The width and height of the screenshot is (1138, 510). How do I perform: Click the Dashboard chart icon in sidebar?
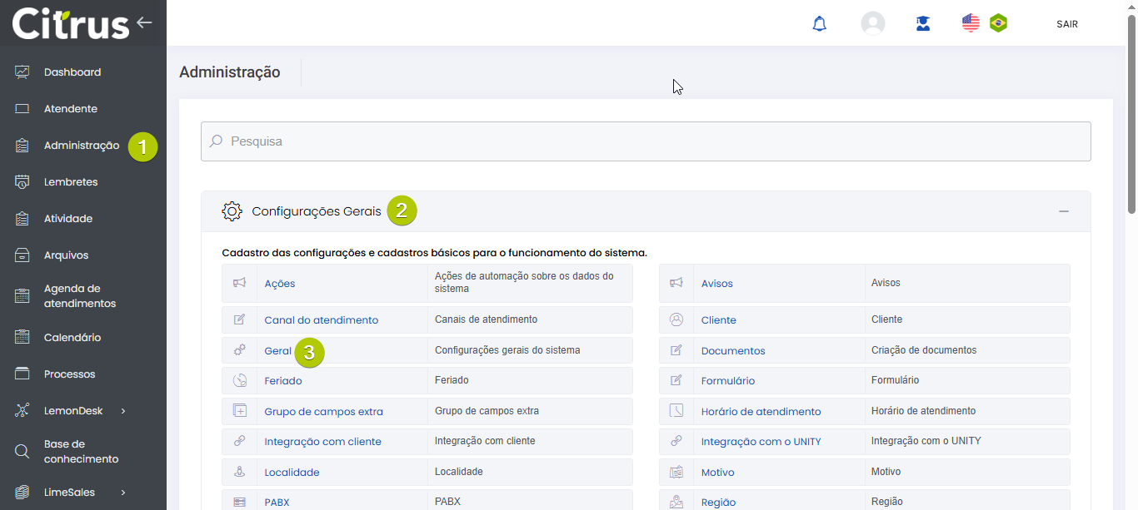[x=22, y=72]
